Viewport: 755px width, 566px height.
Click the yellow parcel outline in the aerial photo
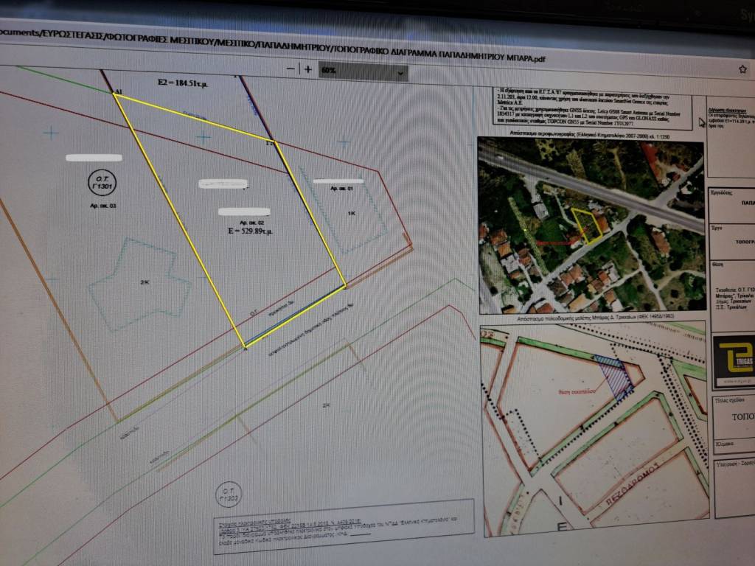tap(587, 224)
